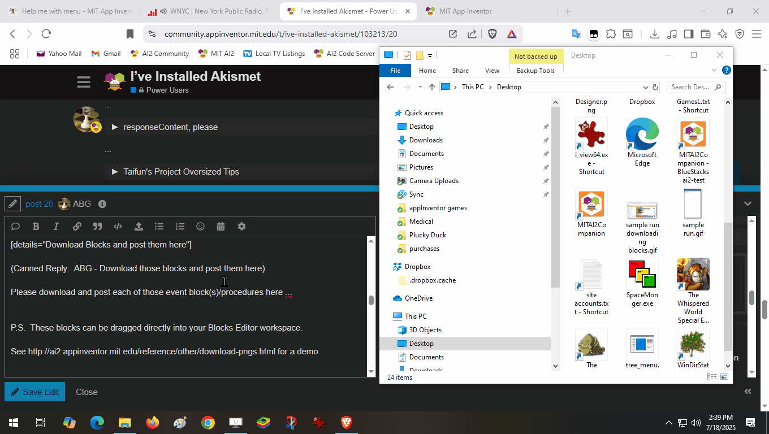Expand the 'responseContent, please' details

115,127
